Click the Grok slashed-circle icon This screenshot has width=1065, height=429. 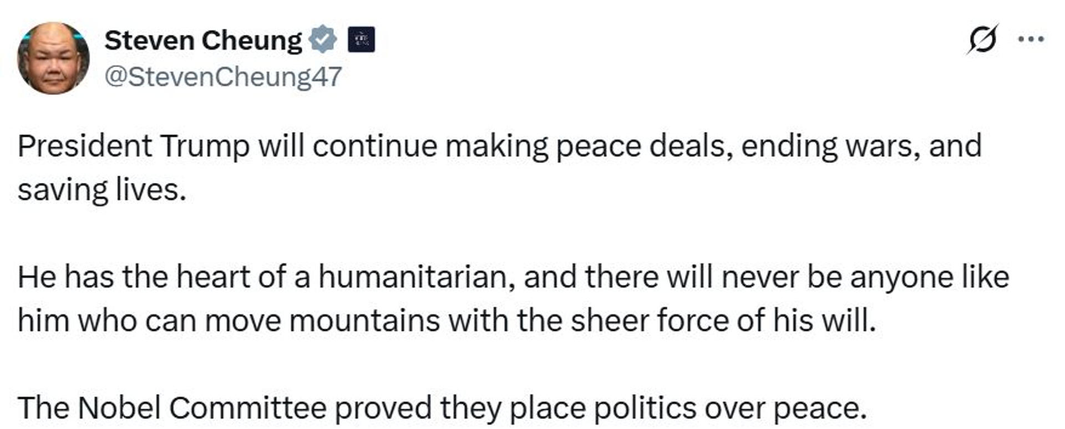click(983, 39)
